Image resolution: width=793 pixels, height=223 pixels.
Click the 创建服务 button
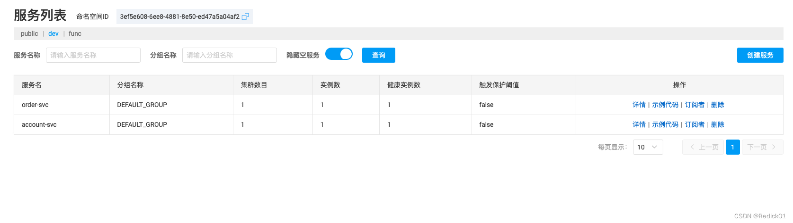[760, 55]
